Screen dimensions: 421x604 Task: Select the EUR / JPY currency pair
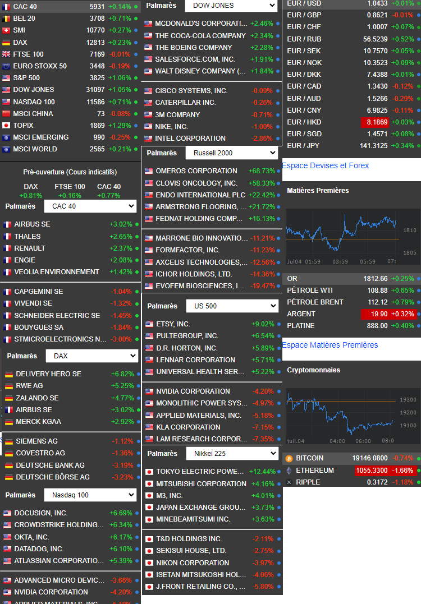point(303,146)
